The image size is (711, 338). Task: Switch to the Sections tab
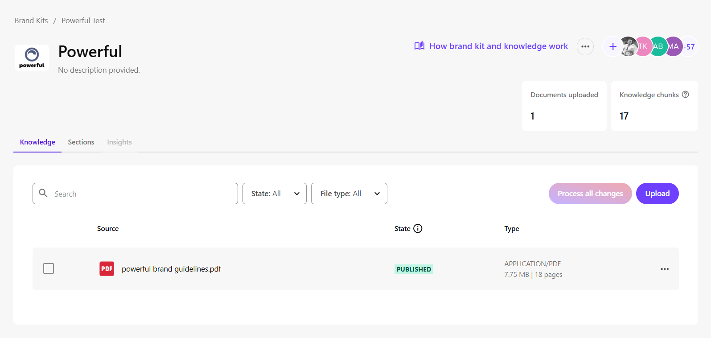click(x=81, y=142)
